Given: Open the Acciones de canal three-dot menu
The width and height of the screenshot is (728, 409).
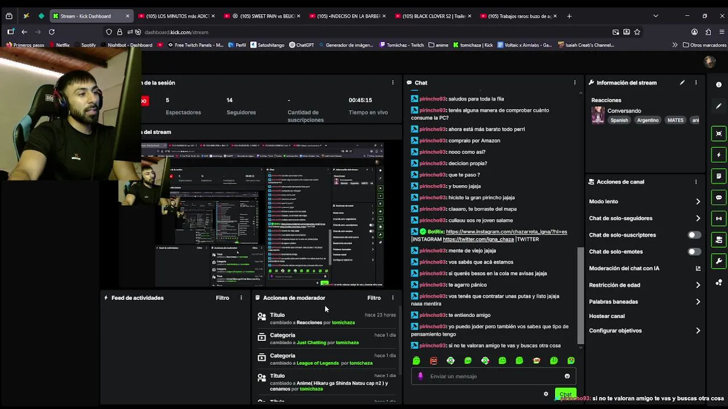Looking at the screenshot, I should [696, 182].
